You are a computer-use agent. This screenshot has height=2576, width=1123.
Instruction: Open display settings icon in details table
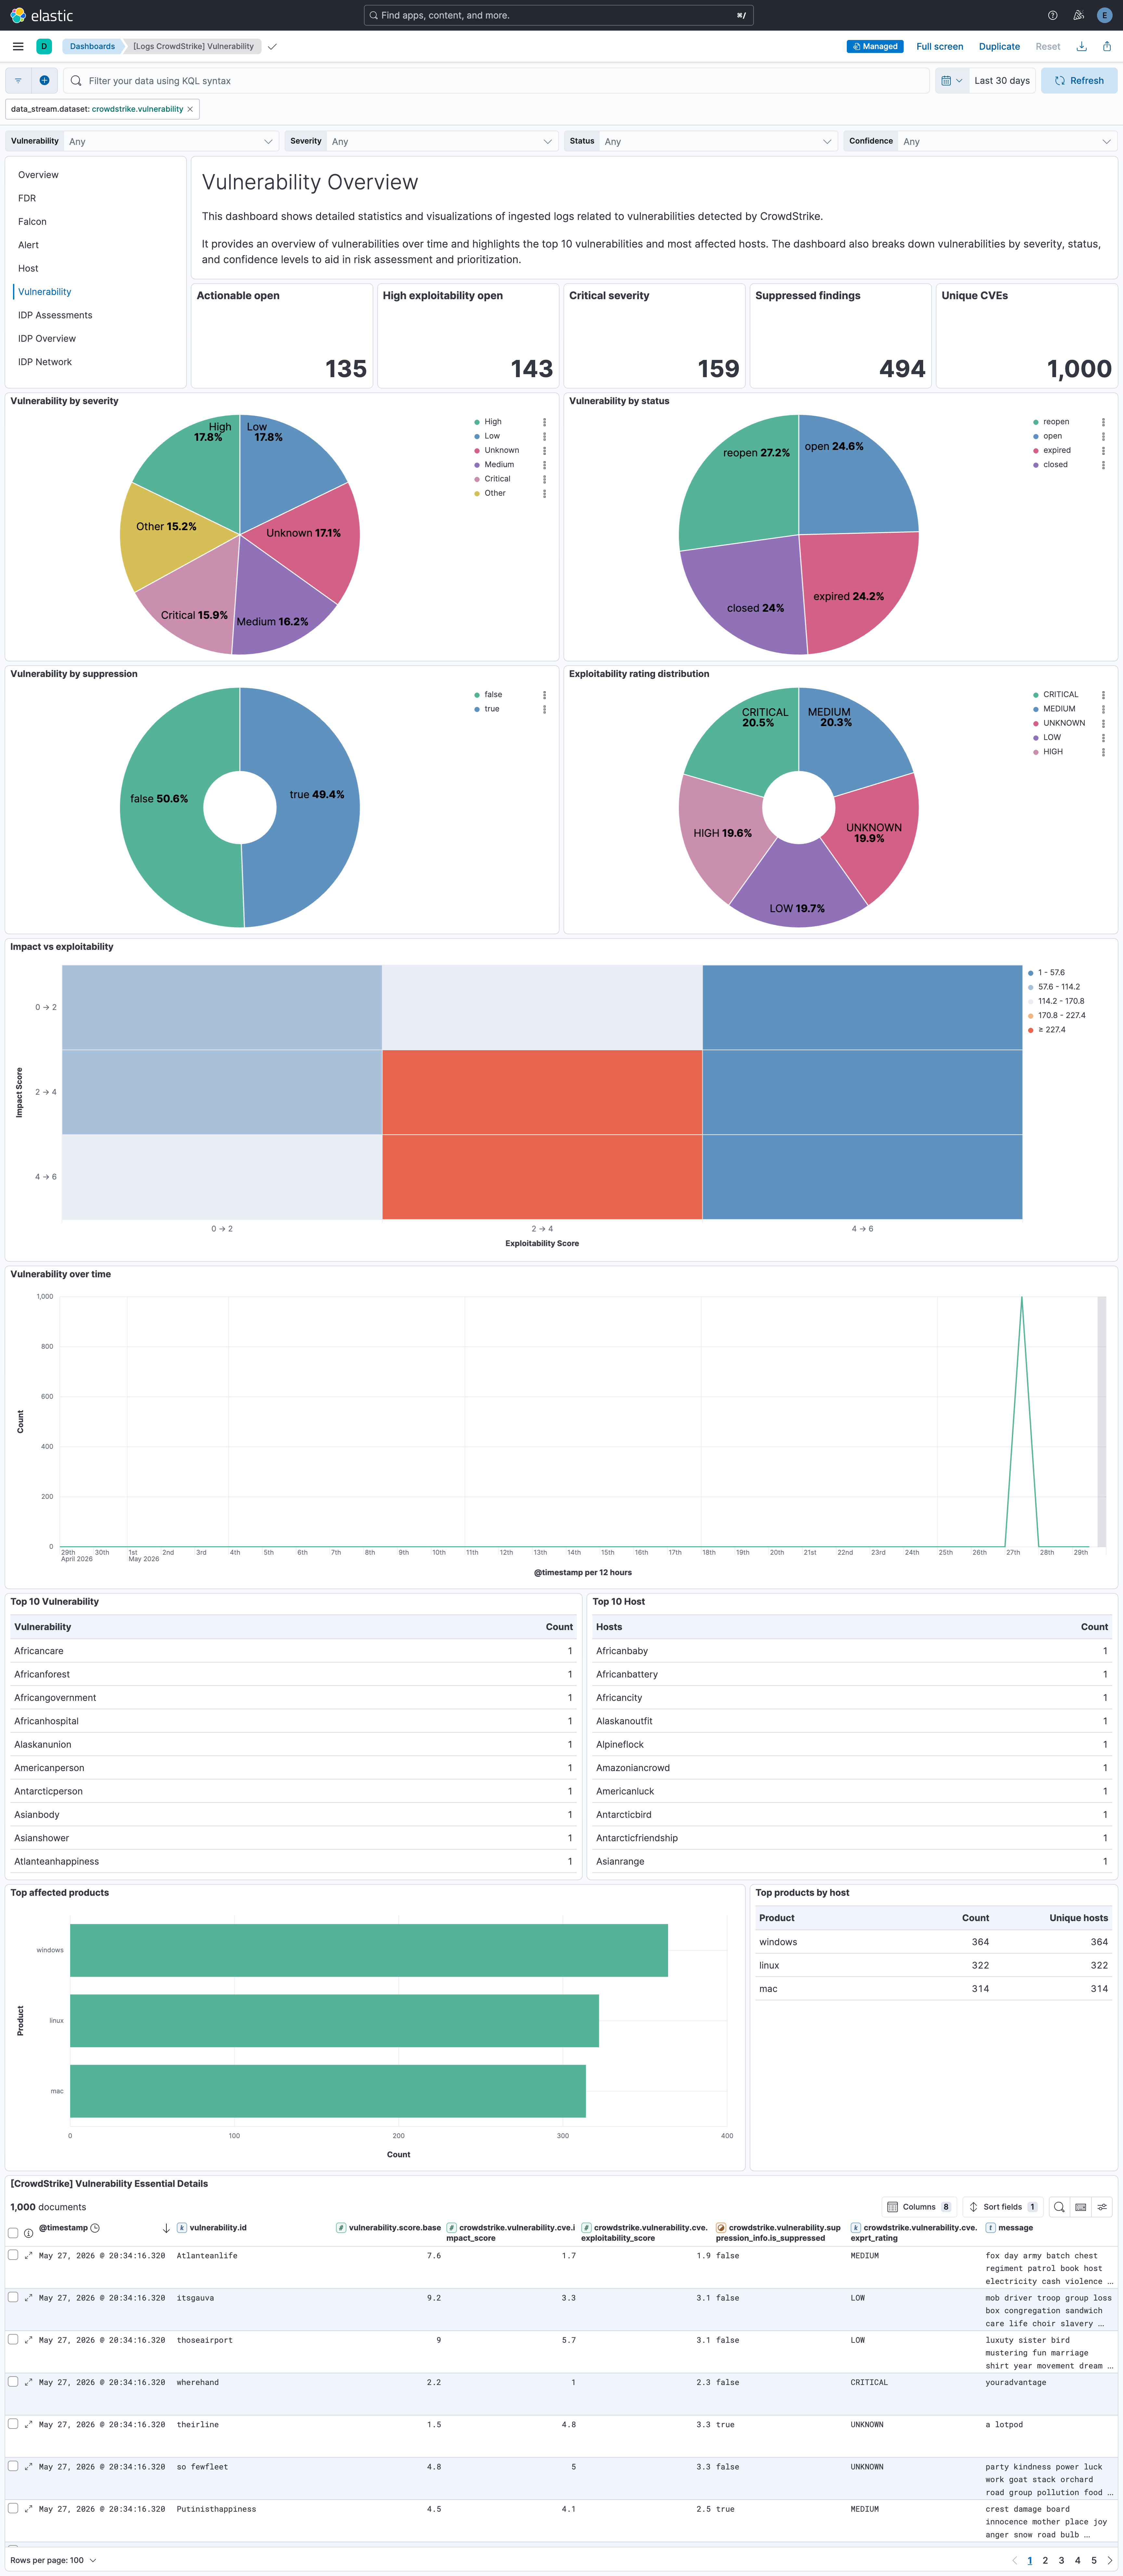[1102, 2207]
